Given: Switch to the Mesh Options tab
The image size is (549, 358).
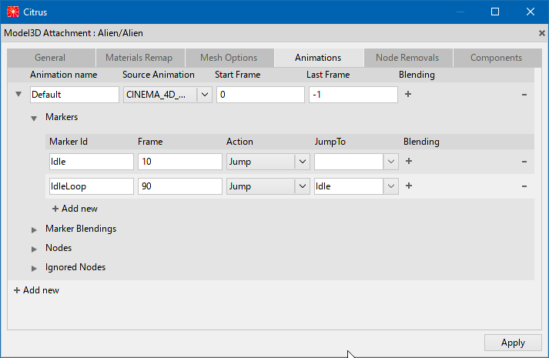Looking at the screenshot, I should [x=229, y=58].
